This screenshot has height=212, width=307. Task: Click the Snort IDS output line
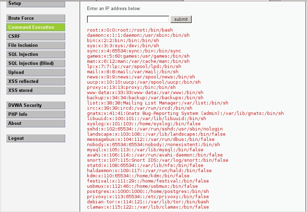158,160
